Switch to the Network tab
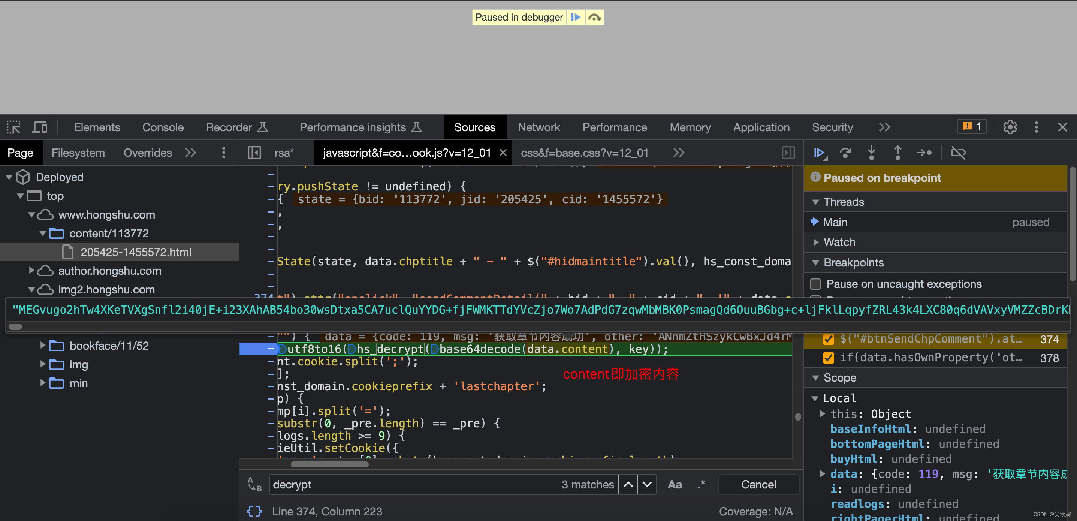This screenshot has width=1077, height=521. click(x=539, y=127)
